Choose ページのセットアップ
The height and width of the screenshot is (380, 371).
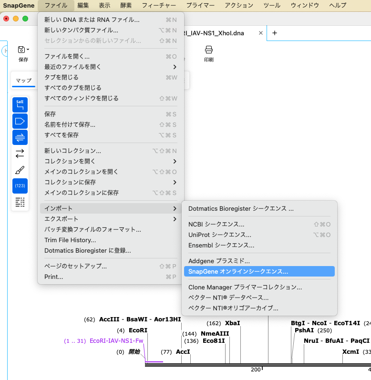(x=111, y=266)
